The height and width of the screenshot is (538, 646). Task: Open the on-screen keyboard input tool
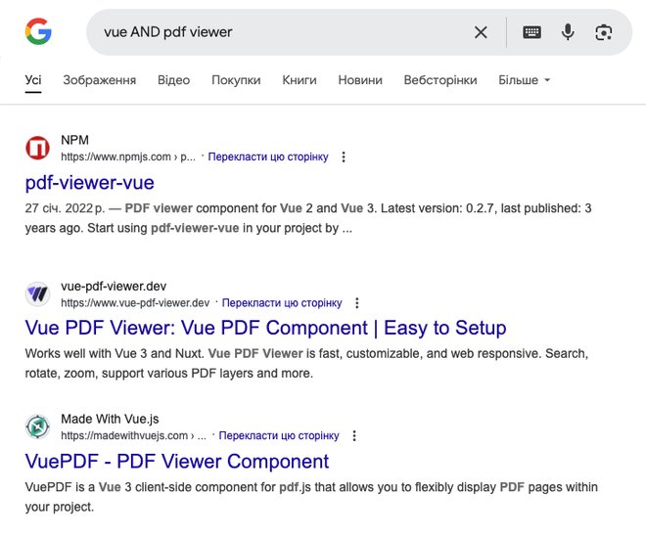(x=531, y=32)
